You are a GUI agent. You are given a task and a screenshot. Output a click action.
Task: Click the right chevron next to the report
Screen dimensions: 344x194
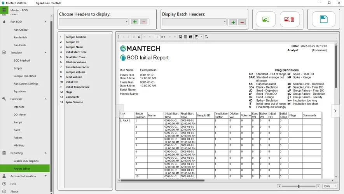point(335,111)
